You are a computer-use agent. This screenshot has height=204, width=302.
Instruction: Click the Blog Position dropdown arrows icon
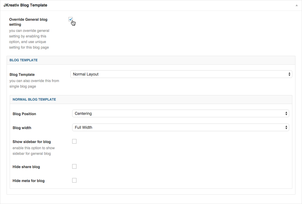[286, 114]
